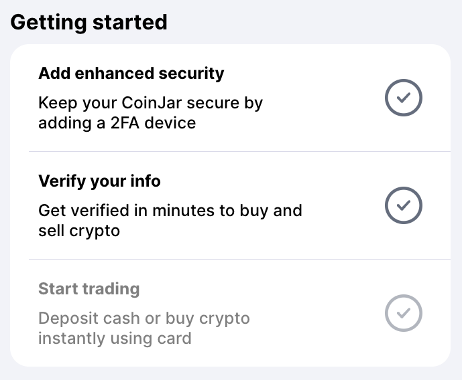The height and width of the screenshot is (380, 462).
Task: Toggle the disabled Start trading check
Action: (x=404, y=313)
